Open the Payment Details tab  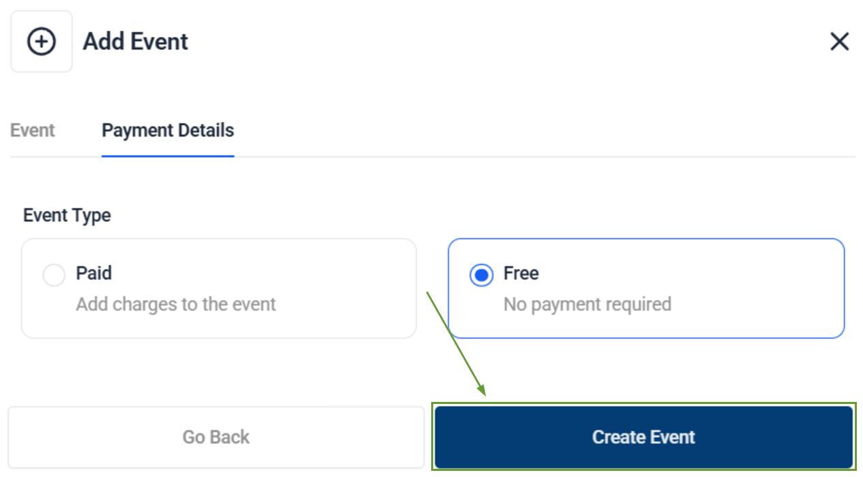(x=168, y=130)
